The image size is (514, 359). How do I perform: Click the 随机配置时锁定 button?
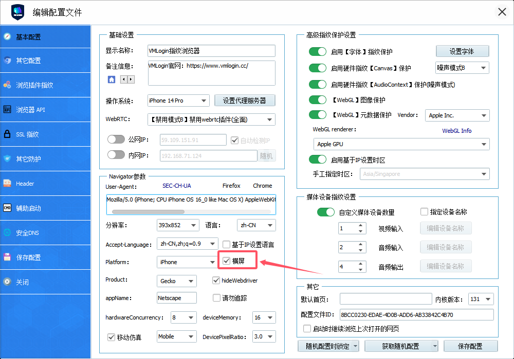(x=328, y=346)
